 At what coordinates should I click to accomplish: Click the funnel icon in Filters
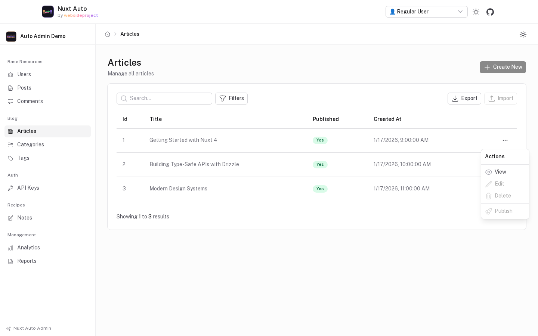coord(223,99)
